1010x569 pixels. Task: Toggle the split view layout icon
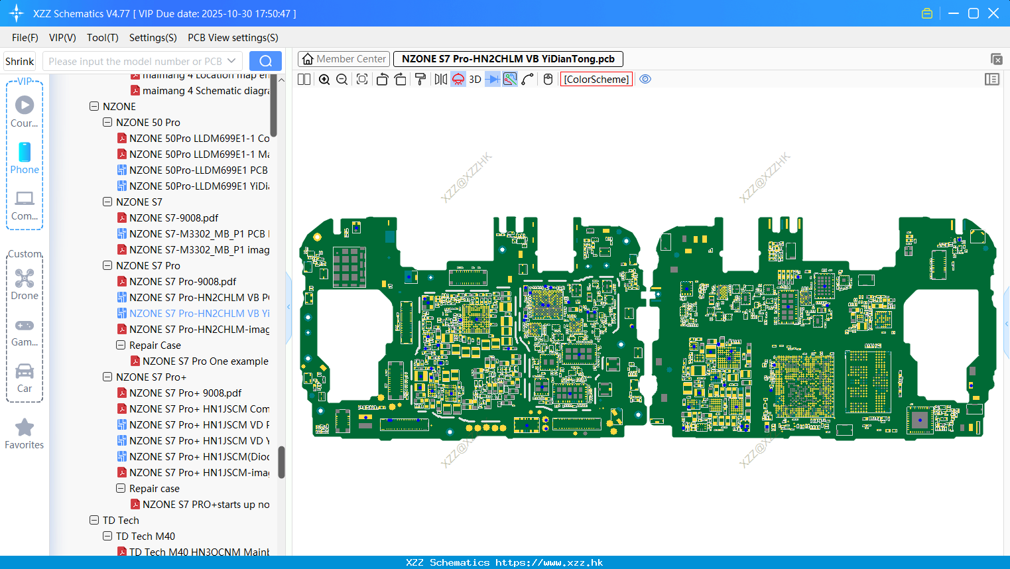[304, 79]
